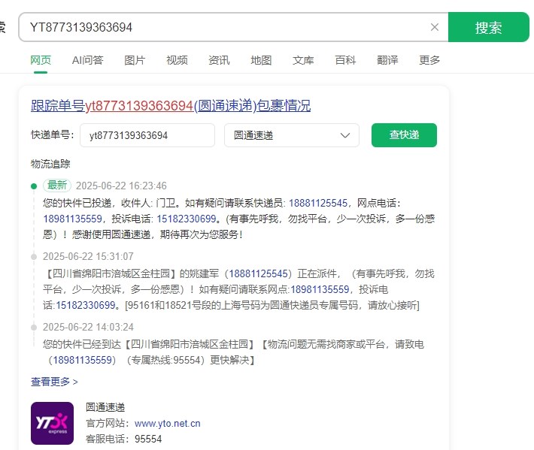This screenshot has height=450, width=534.
Task: Click the 快递单号 input field
Action: pyautogui.click(x=147, y=135)
